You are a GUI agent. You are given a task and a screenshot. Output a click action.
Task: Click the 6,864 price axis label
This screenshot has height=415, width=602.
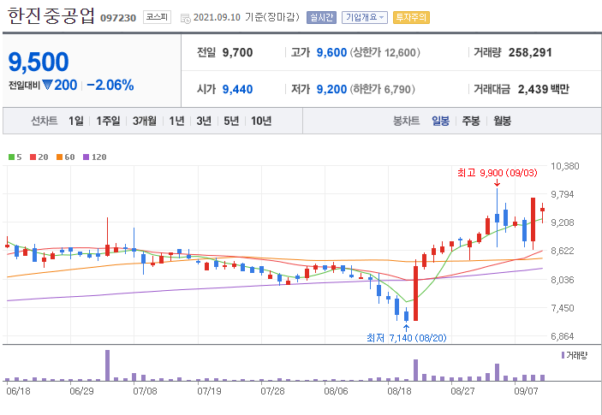coord(563,336)
